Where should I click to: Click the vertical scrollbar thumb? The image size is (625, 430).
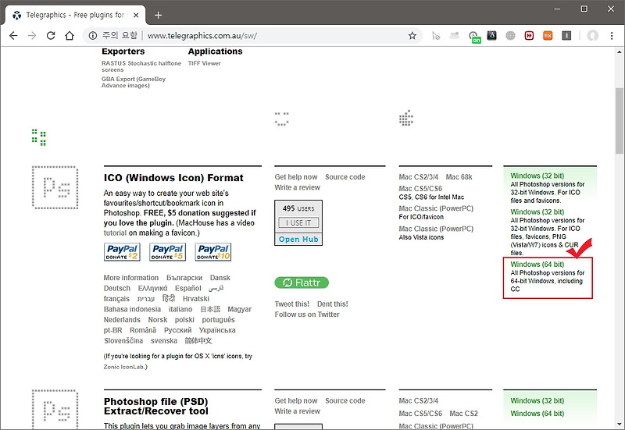pyautogui.click(x=619, y=121)
